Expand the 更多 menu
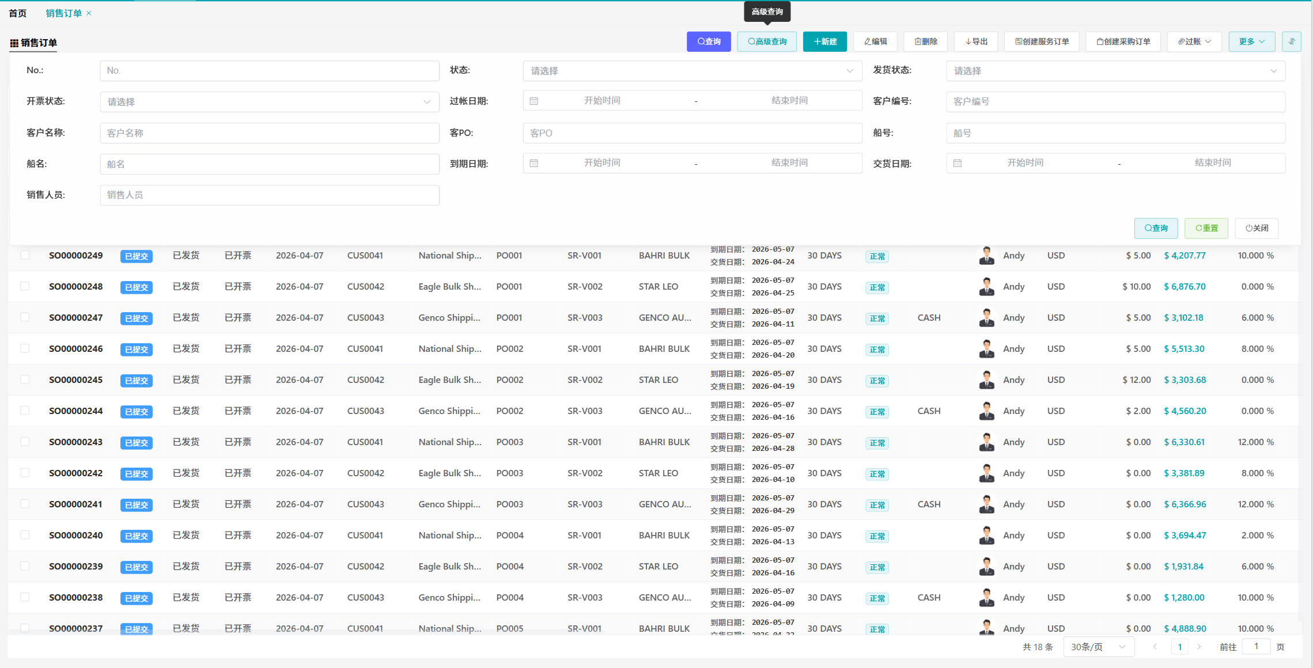Image resolution: width=1313 pixels, height=668 pixels. (x=1251, y=41)
